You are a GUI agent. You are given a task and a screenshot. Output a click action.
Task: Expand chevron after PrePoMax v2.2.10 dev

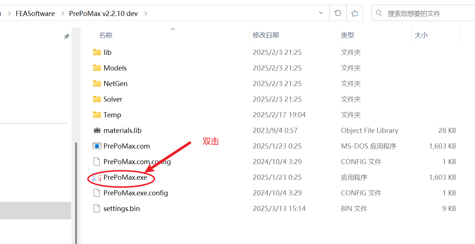(x=146, y=13)
